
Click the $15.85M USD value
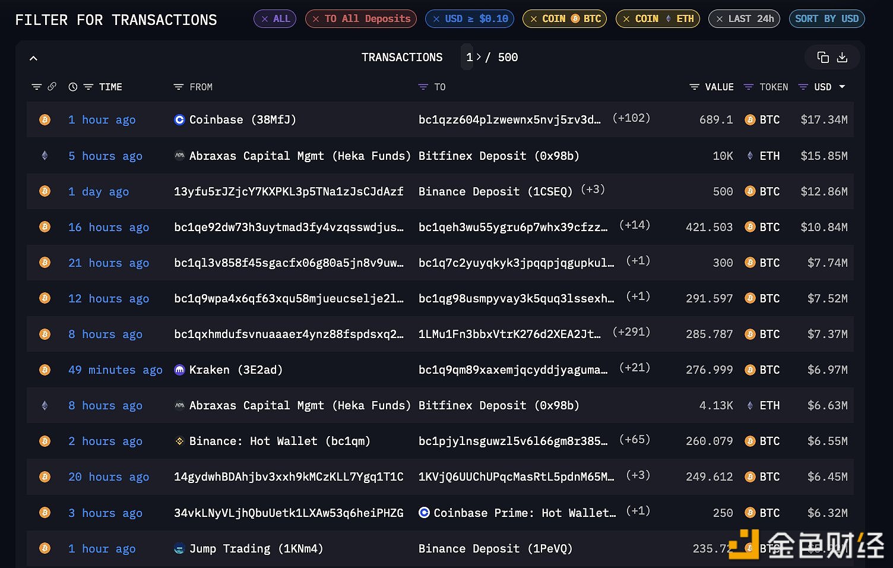coord(824,156)
